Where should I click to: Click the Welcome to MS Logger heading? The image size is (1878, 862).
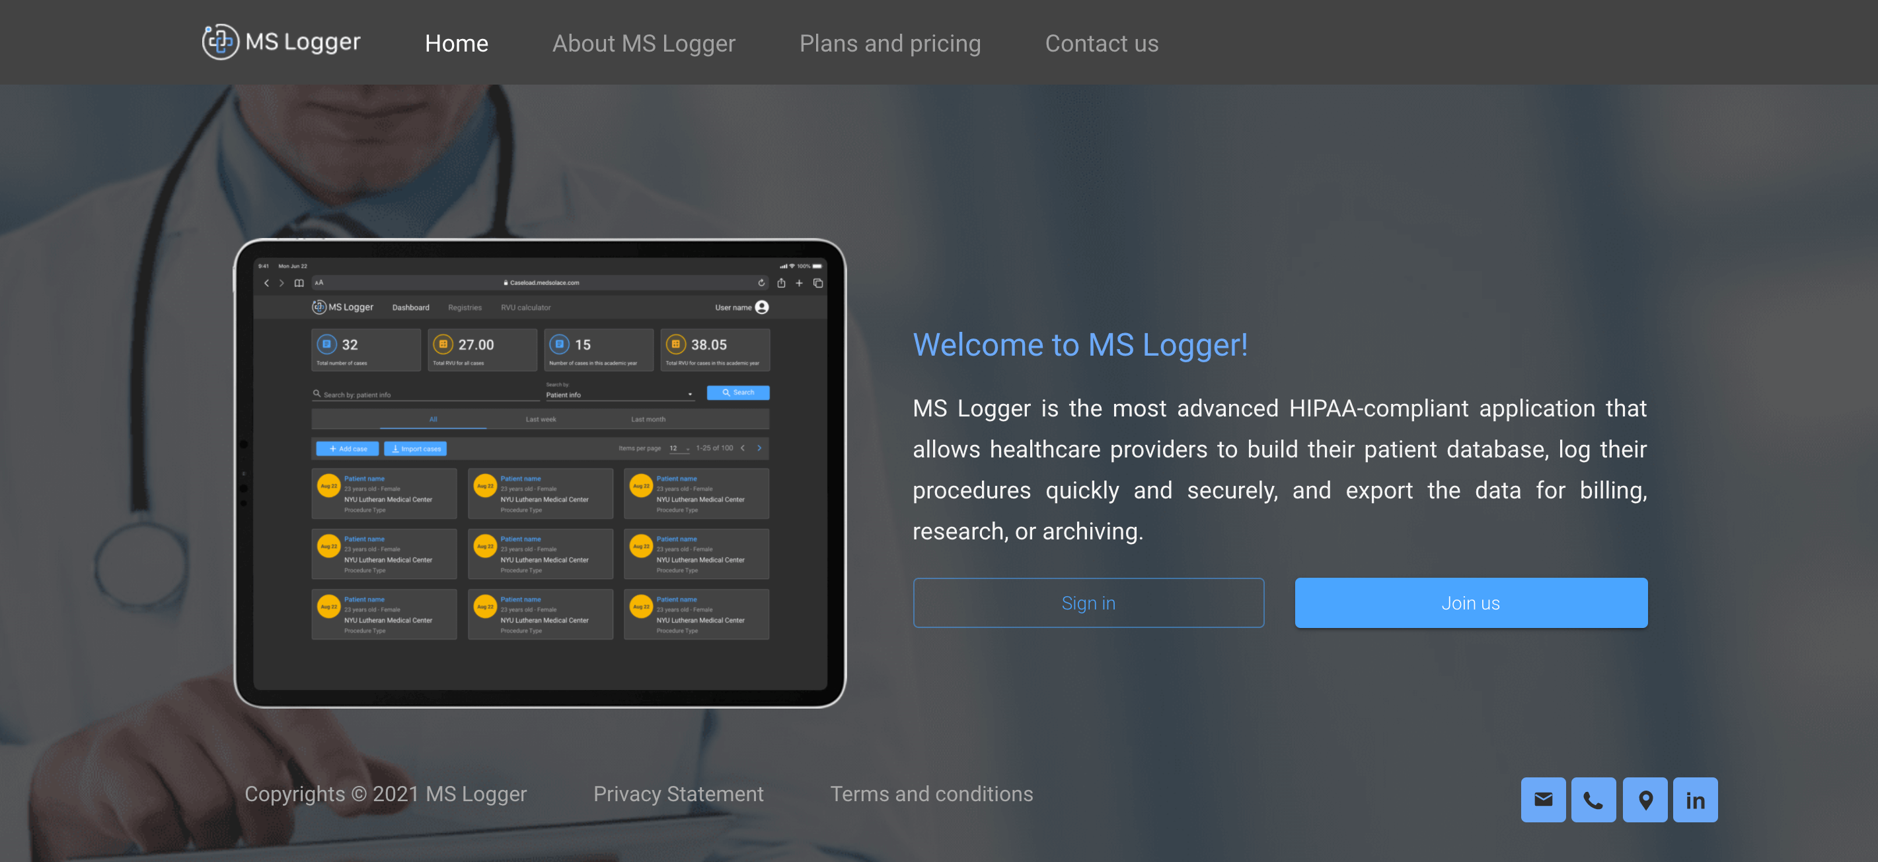pyautogui.click(x=1080, y=344)
